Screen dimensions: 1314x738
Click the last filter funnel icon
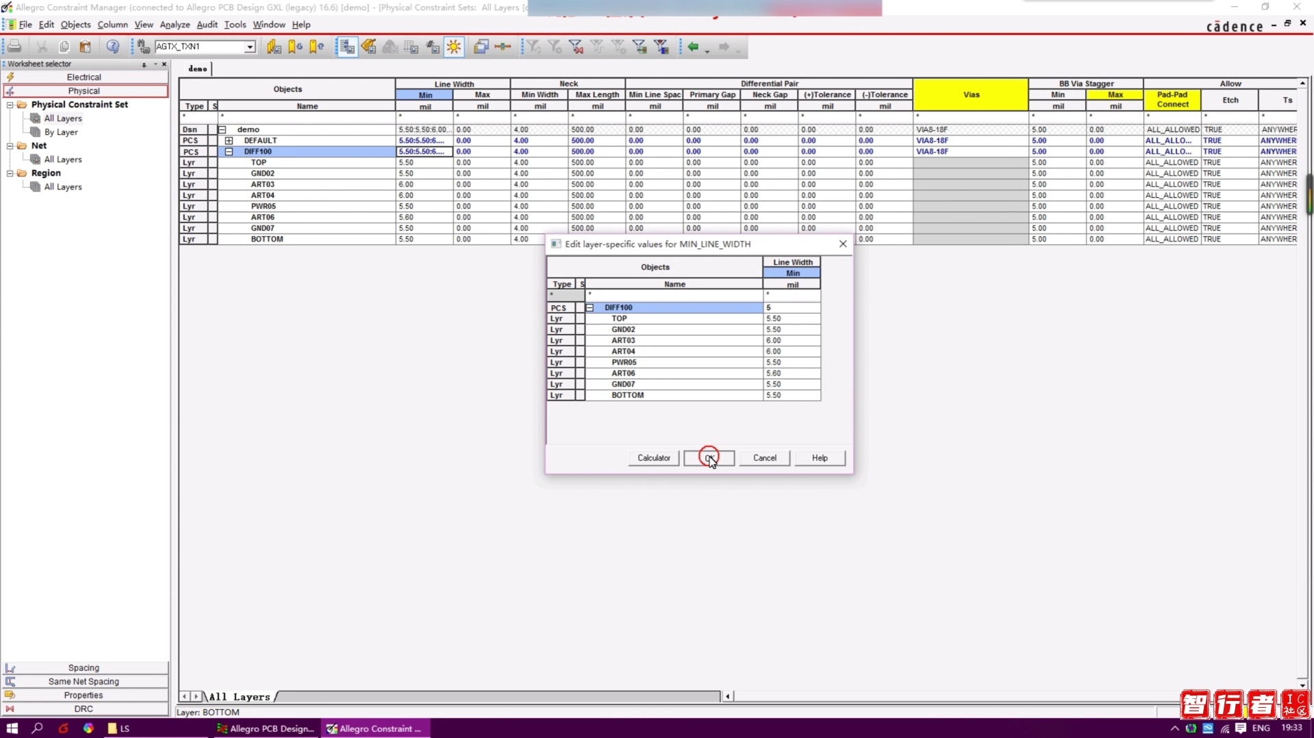pos(661,47)
